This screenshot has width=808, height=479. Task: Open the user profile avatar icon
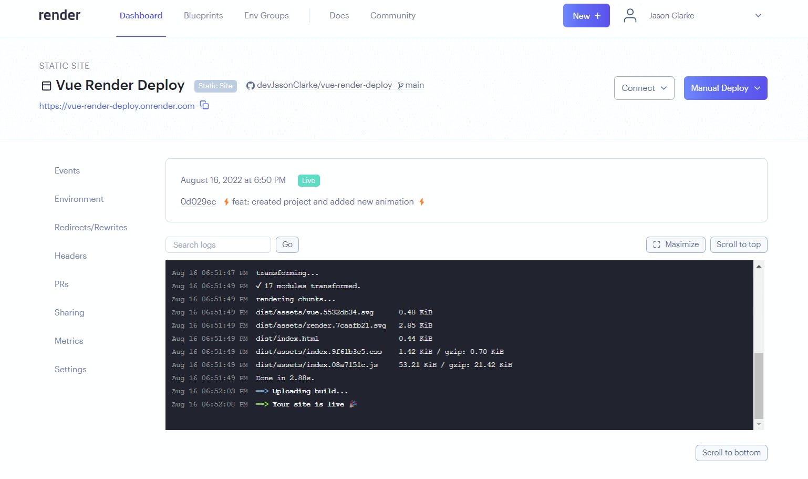click(630, 16)
